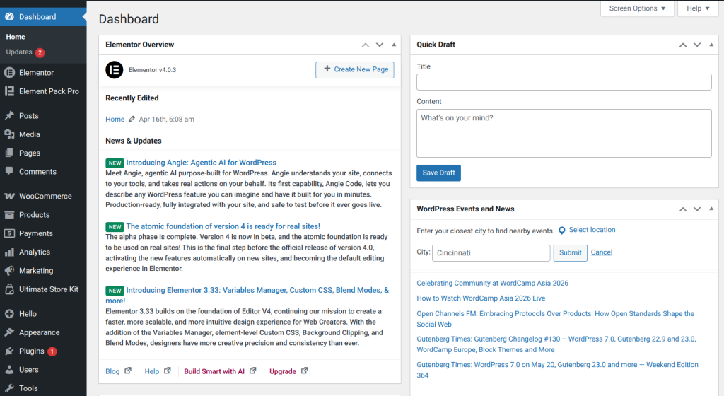This screenshot has width=724, height=396.
Task: Click the Hello plus-circle icon
Action: (9, 314)
